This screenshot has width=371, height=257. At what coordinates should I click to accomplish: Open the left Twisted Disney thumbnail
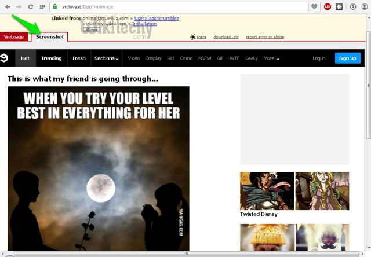pyautogui.click(x=267, y=191)
